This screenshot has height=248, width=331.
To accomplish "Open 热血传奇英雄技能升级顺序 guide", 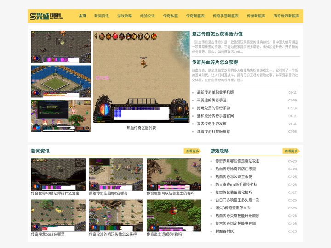I will click(237, 216).
